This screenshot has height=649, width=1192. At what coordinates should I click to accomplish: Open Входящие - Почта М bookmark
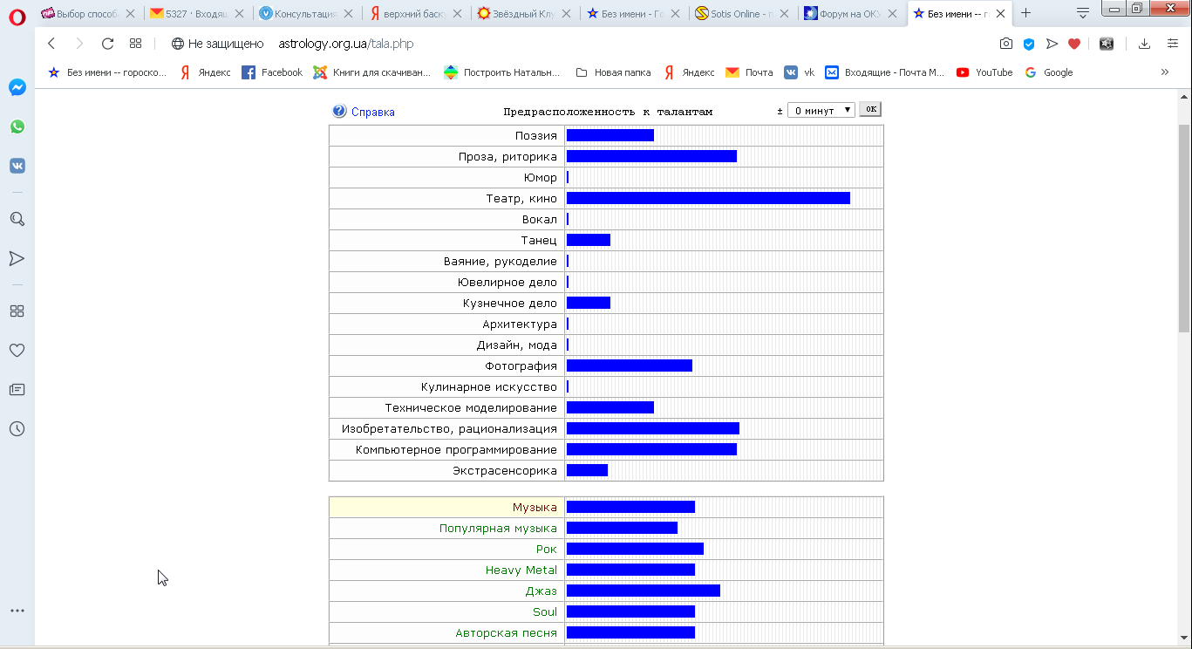coord(885,72)
